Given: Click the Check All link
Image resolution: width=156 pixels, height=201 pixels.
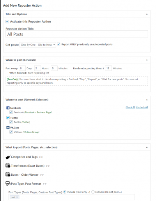Looking at the screenshot, I should 130,107.
